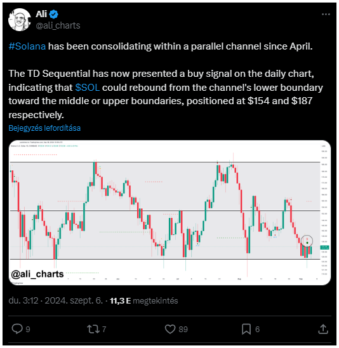Open the #Solana hashtag
Screen dimensions: 339x348
click(27, 46)
